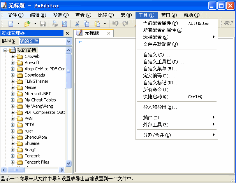Click the Cut scissors icon
This screenshot has height=183, width=236.
click(x=77, y=24)
